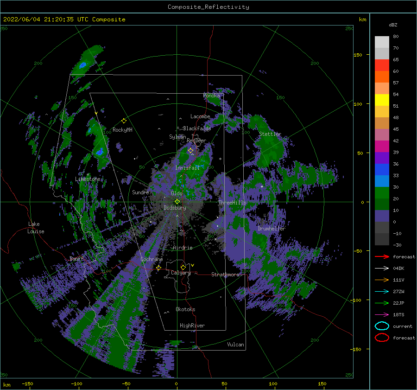Click yellow V marker northeast of Calgary
This screenshot has width=417, height=390.
click(192, 265)
